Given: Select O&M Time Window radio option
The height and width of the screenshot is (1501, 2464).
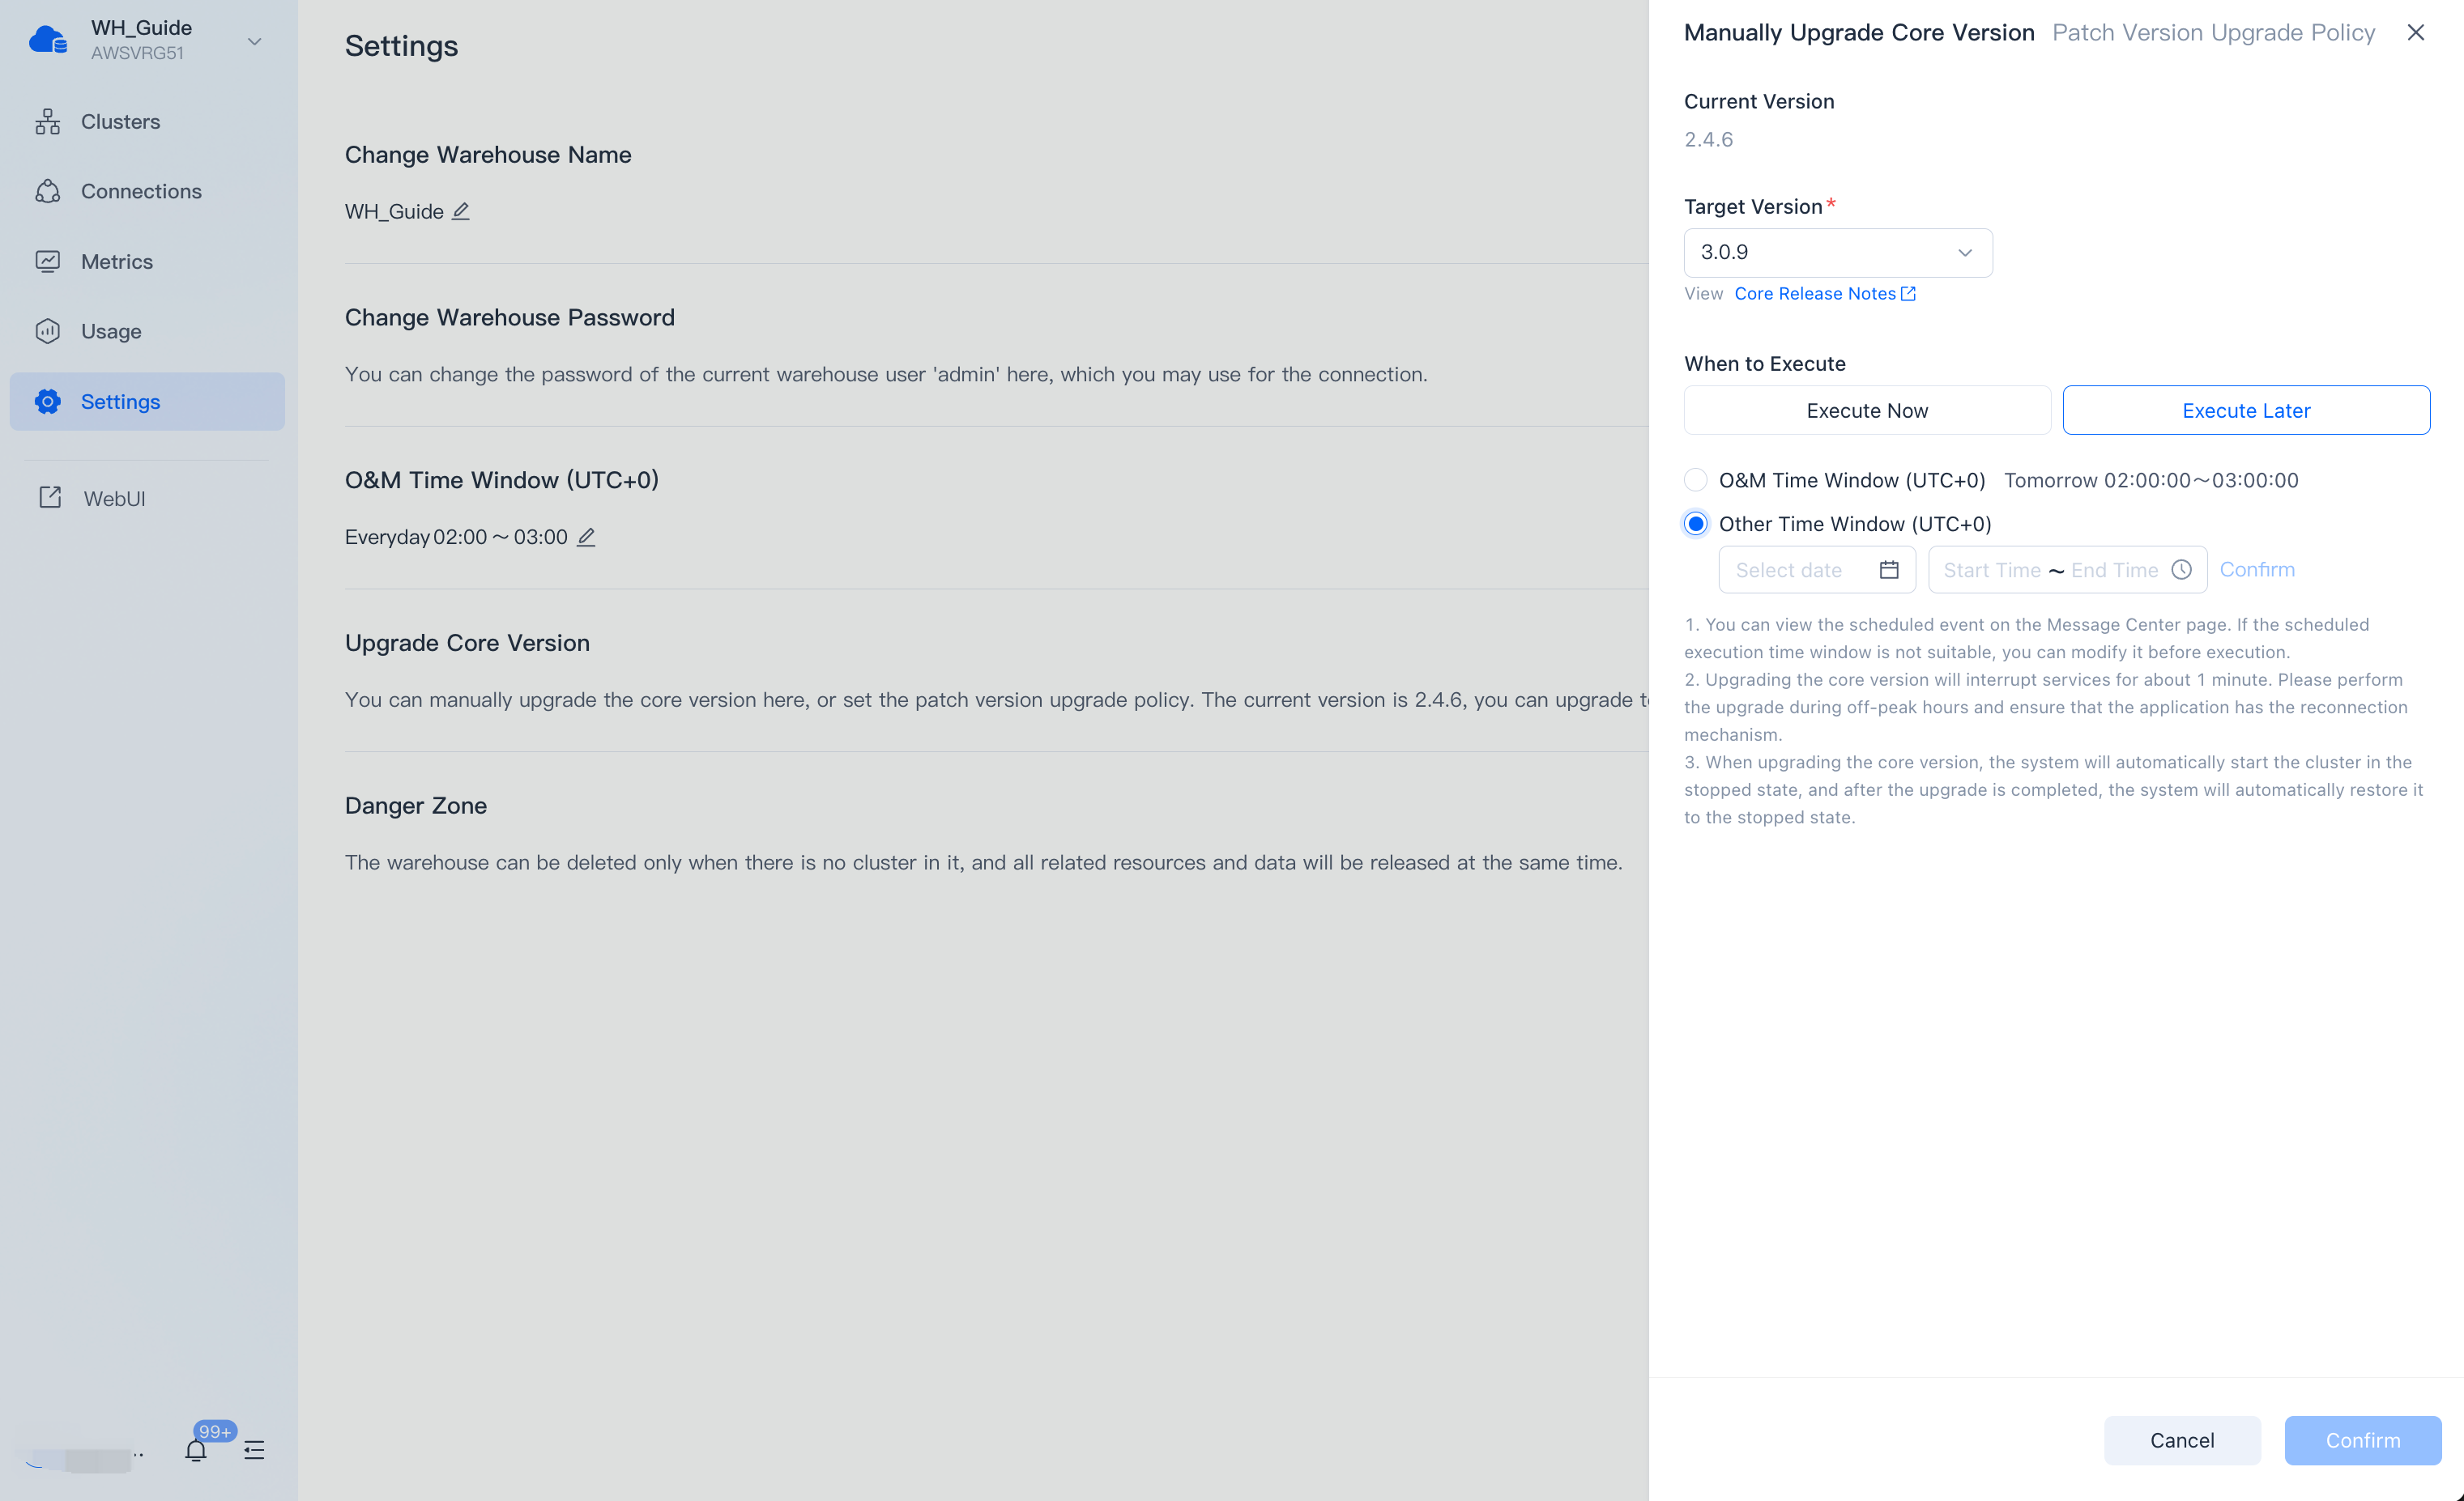Looking at the screenshot, I should pos(1695,479).
